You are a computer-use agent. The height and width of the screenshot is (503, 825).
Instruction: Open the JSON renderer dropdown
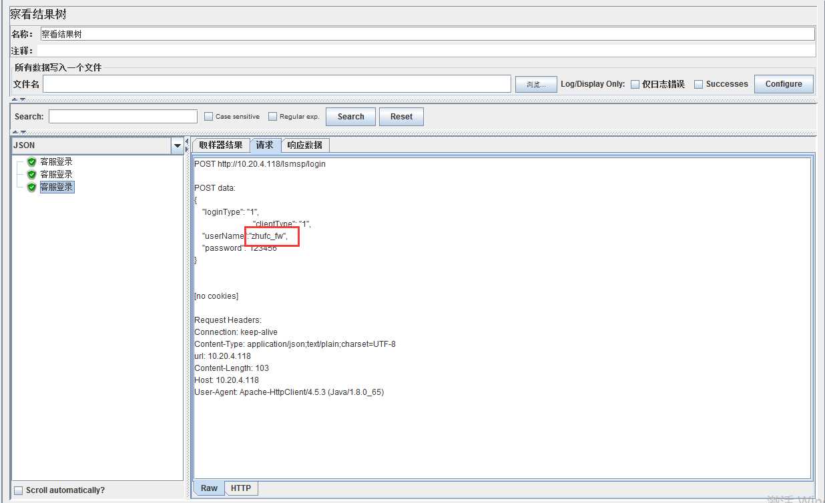[177, 145]
